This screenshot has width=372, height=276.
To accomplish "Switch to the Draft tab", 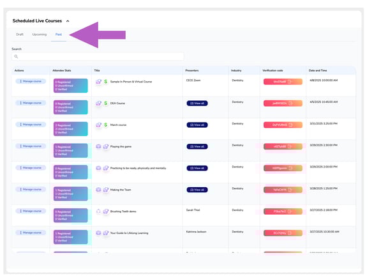I will pyautogui.click(x=20, y=34).
